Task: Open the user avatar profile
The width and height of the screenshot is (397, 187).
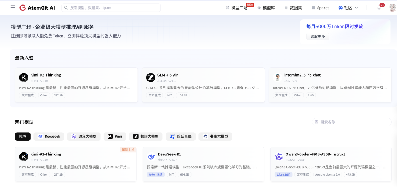Action: [393, 8]
